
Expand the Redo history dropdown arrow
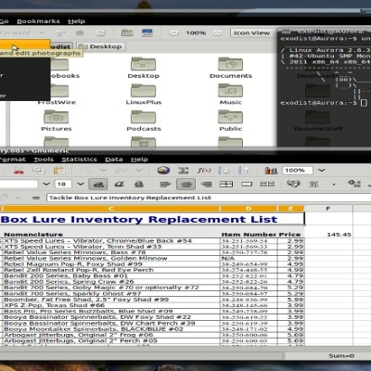[139, 170]
